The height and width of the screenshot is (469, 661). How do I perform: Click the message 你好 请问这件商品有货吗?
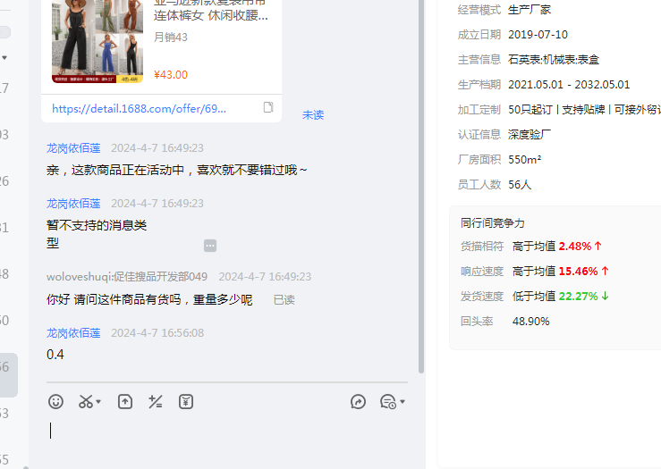[149, 300]
